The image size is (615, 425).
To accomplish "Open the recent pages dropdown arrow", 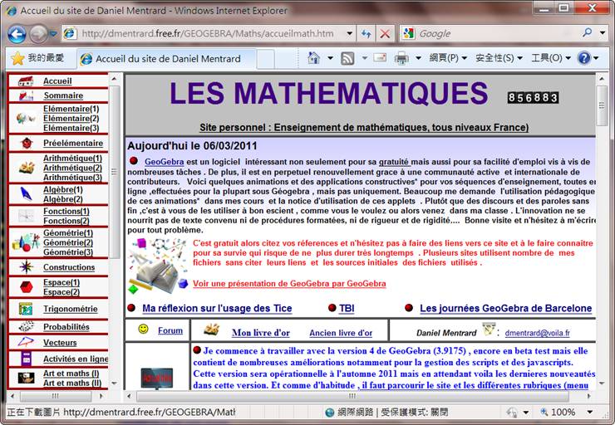I will [x=54, y=34].
